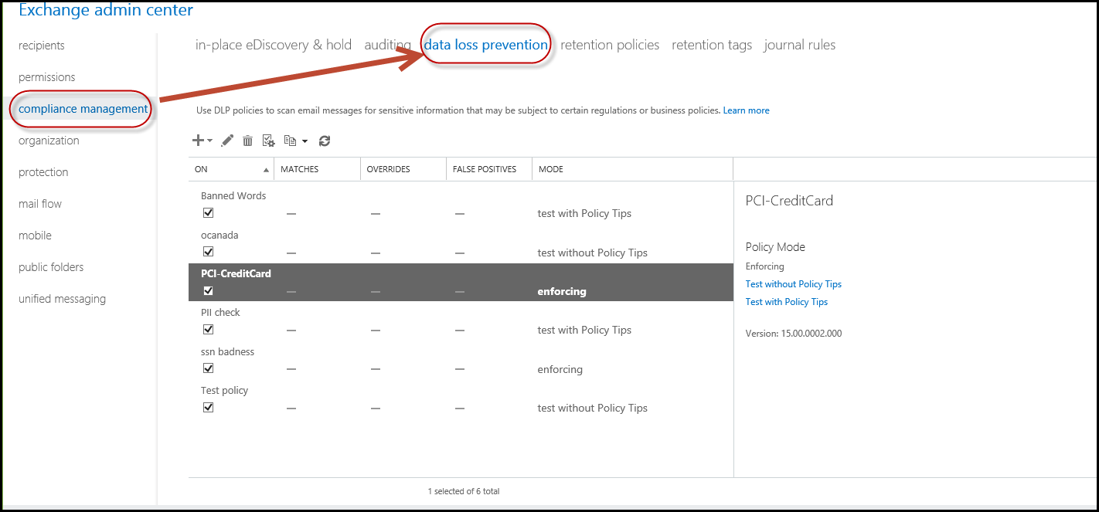The width and height of the screenshot is (1099, 512).
Task: Click the mode text of the ocanada row
Action: (x=593, y=253)
